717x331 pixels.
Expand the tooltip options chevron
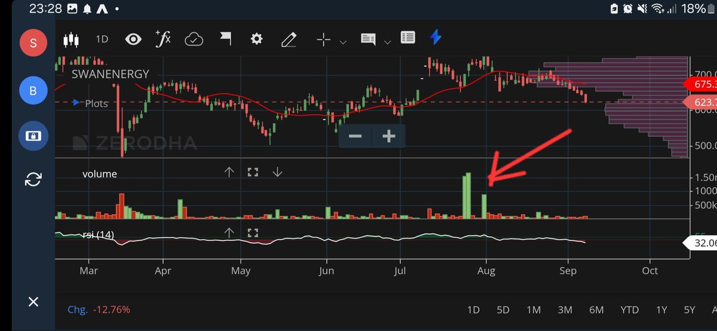387,42
